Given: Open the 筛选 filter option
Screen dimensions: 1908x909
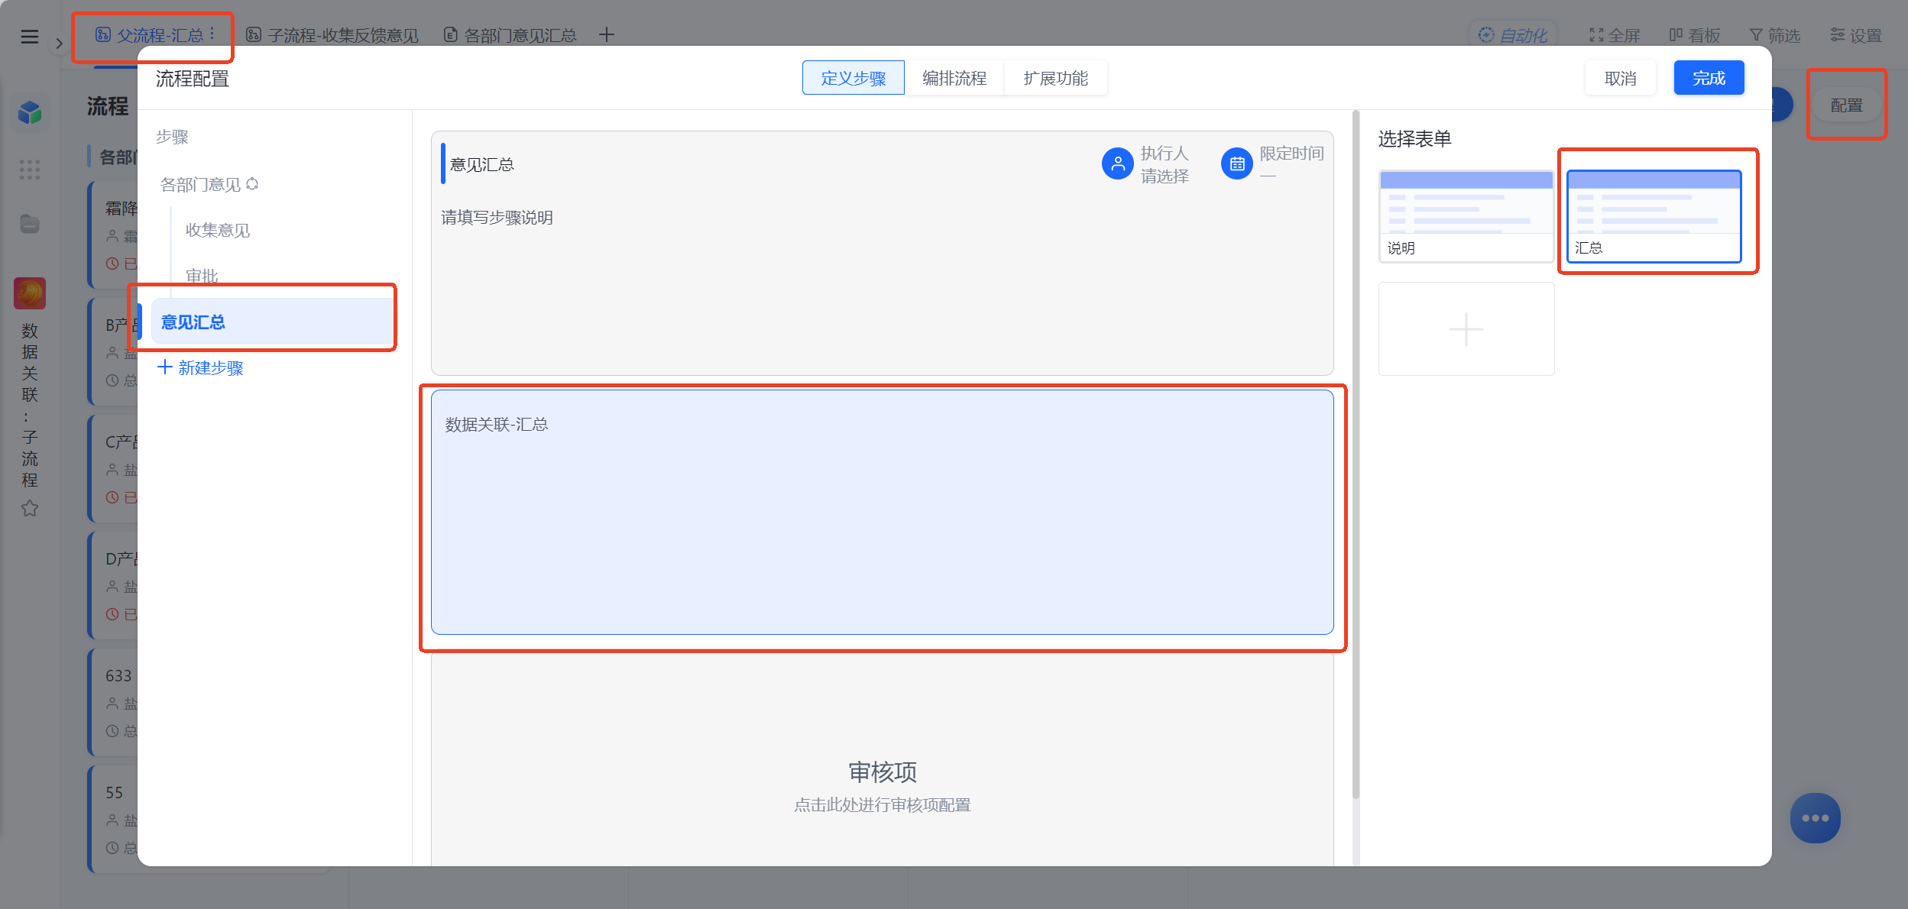Looking at the screenshot, I should pos(1775,35).
